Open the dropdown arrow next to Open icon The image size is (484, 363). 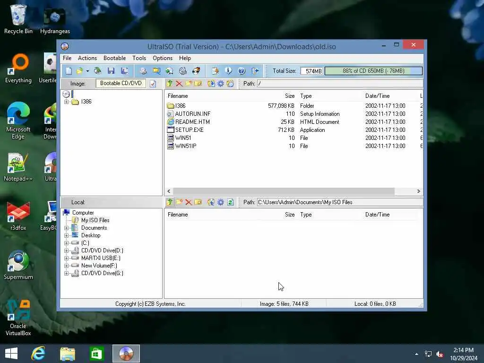[x=87, y=71]
